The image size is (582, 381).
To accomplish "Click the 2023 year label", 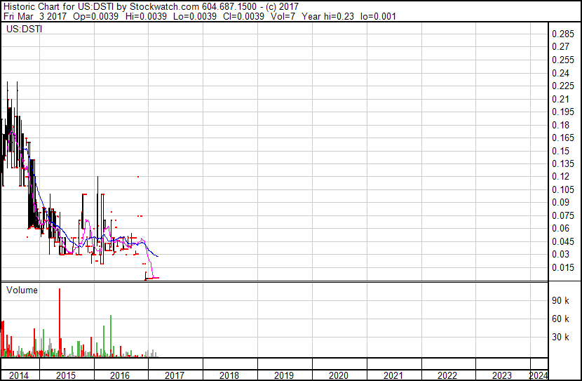I will (502, 375).
